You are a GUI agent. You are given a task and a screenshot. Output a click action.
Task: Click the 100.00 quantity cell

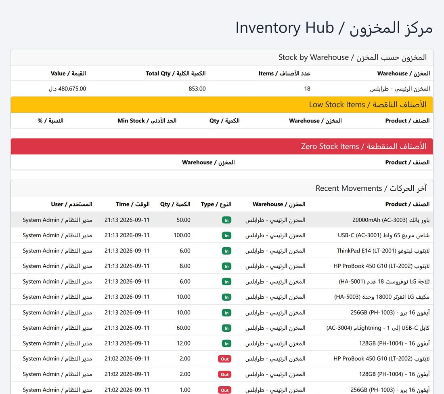click(182, 235)
